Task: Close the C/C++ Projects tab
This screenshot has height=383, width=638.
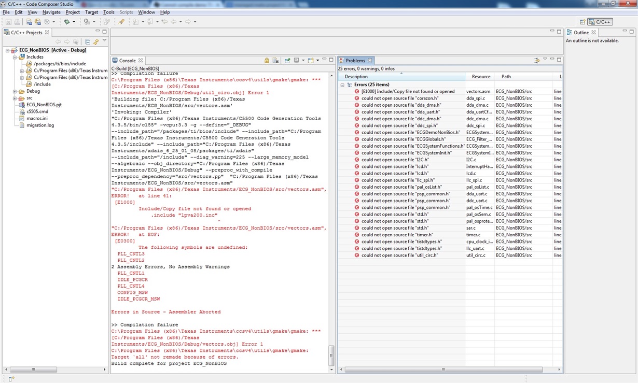Action: coord(47,32)
